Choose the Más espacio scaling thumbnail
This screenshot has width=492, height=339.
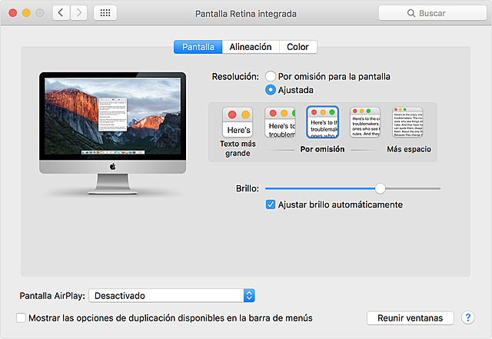[x=407, y=122]
